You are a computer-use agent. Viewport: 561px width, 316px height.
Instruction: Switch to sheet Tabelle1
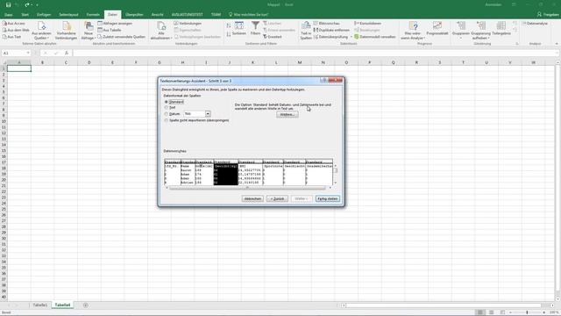40,305
